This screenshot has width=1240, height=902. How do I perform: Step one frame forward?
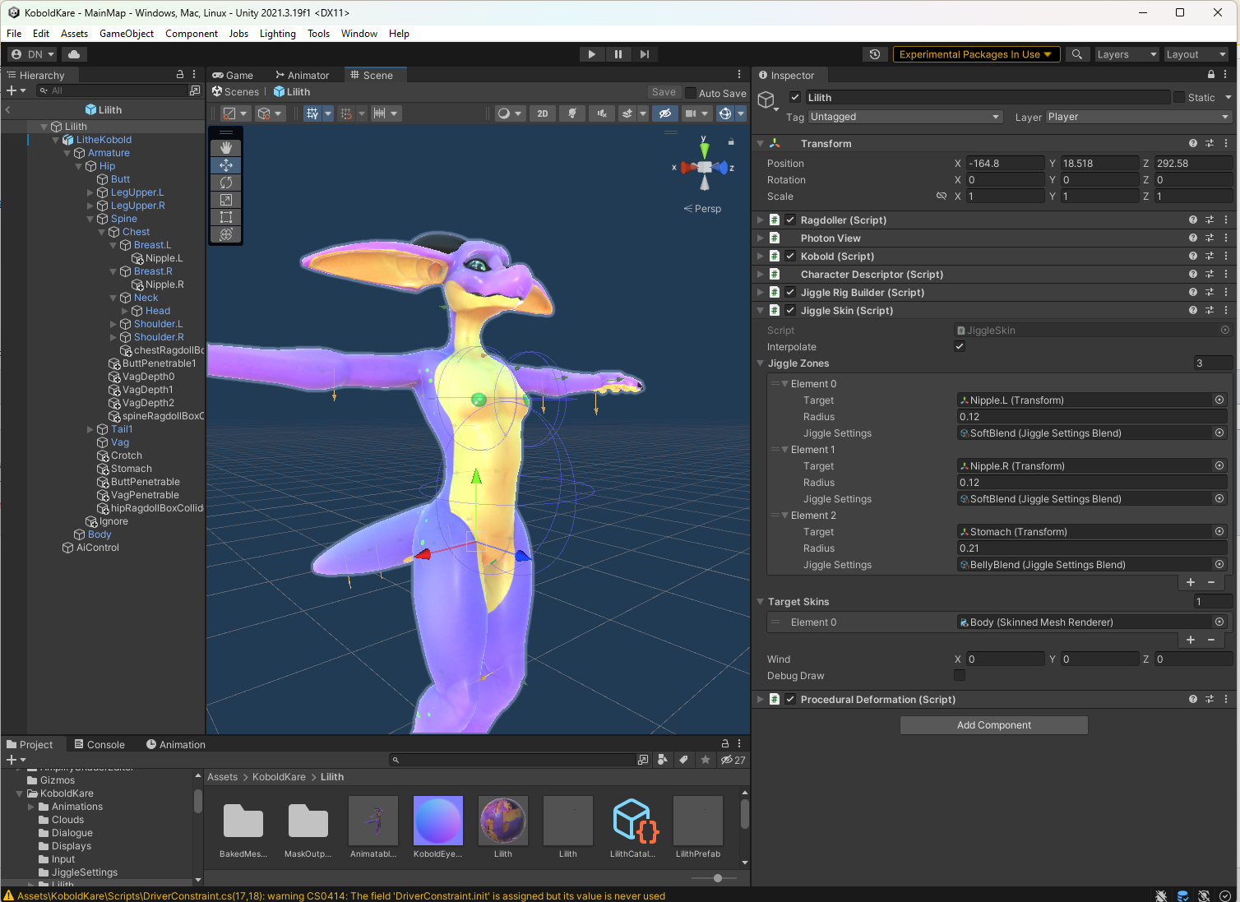[x=644, y=54]
